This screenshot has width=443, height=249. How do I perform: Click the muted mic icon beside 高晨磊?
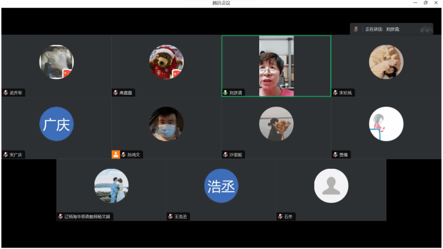coord(115,93)
